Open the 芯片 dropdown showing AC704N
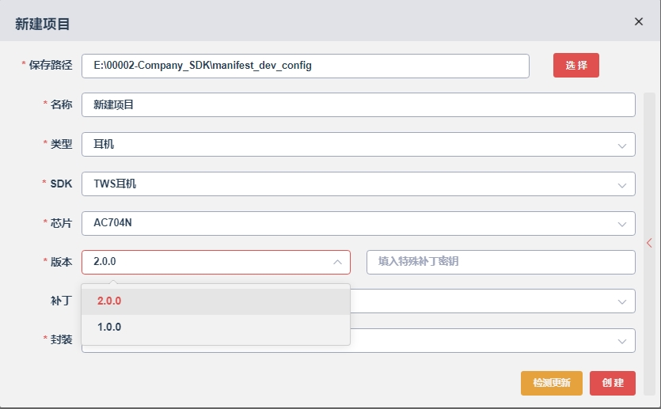This screenshot has width=661, height=409. click(x=359, y=223)
